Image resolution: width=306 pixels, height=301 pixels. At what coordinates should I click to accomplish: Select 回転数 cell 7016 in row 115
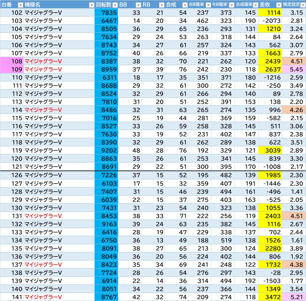click(x=106, y=118)
